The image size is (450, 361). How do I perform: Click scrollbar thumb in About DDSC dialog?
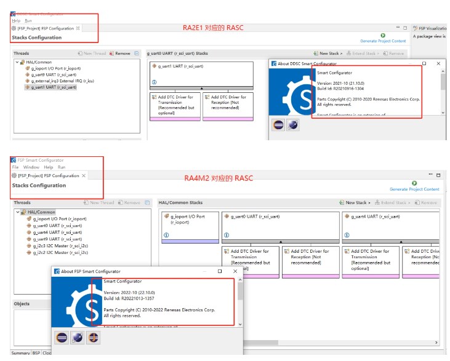443,82
